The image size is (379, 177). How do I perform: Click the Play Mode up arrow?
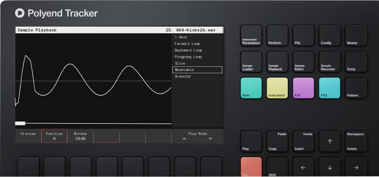click(x=184, y=139)
